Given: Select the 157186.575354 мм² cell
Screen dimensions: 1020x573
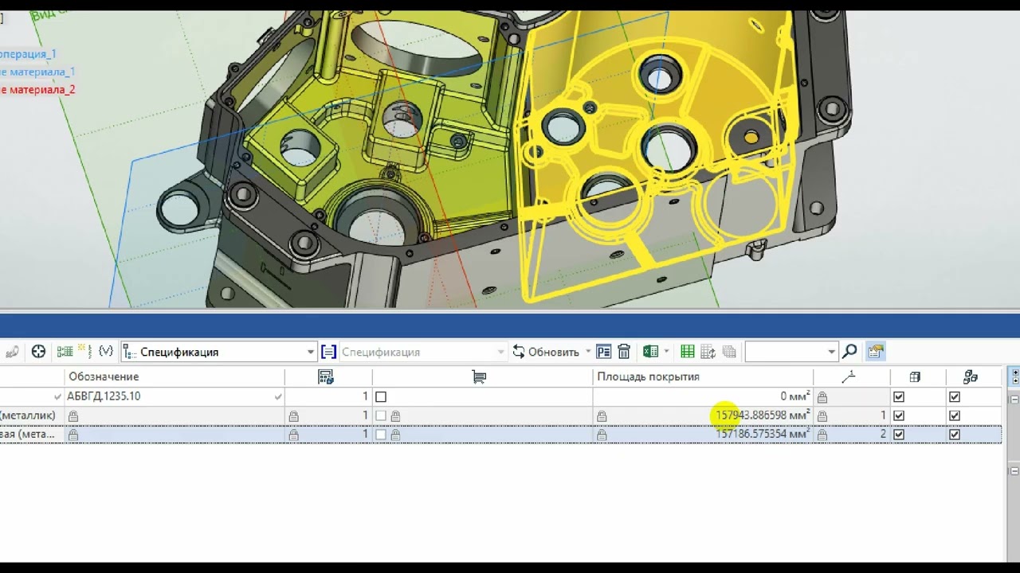Looking at the screenshot, I should [703, 435].
